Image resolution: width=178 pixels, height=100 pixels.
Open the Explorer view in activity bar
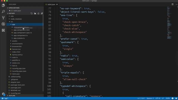click(x=3, y=5)
